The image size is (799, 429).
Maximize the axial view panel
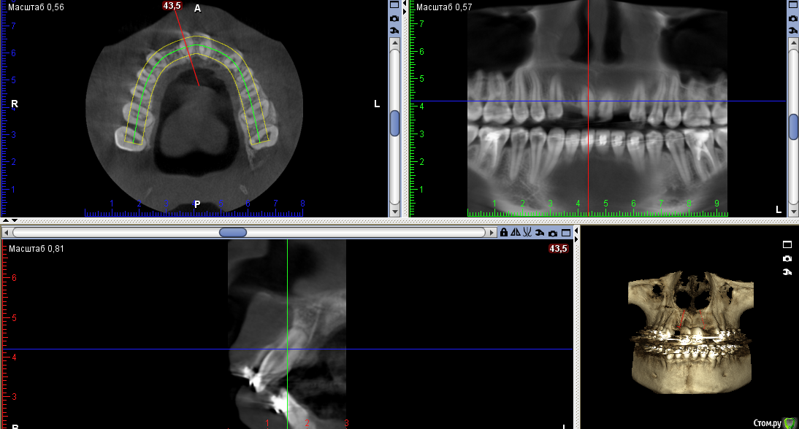[394, 4]
